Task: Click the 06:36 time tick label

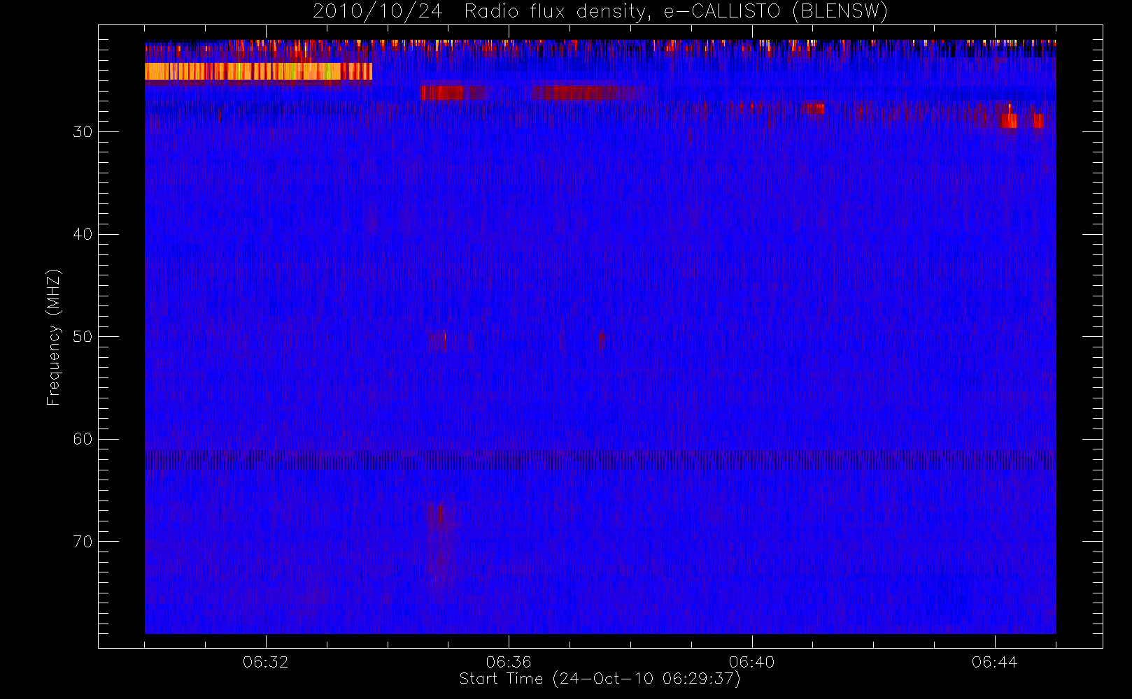Action: [x=509, y=662]
